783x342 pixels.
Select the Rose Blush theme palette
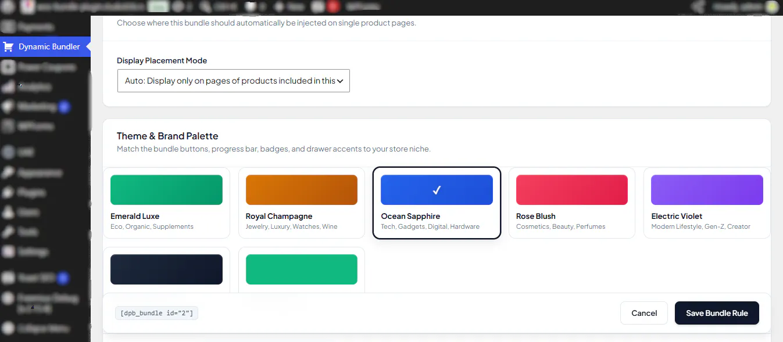click(572, 203)
